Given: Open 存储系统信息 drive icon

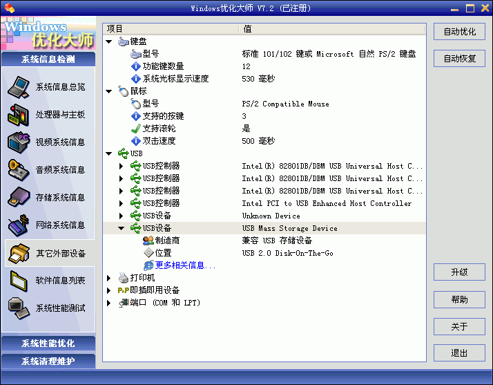Looking at the screenshot, I should point(19,198).
